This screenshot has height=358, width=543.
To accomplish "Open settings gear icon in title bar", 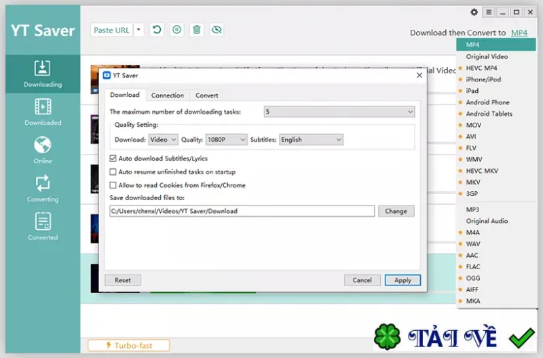I will tap(474, 12).
